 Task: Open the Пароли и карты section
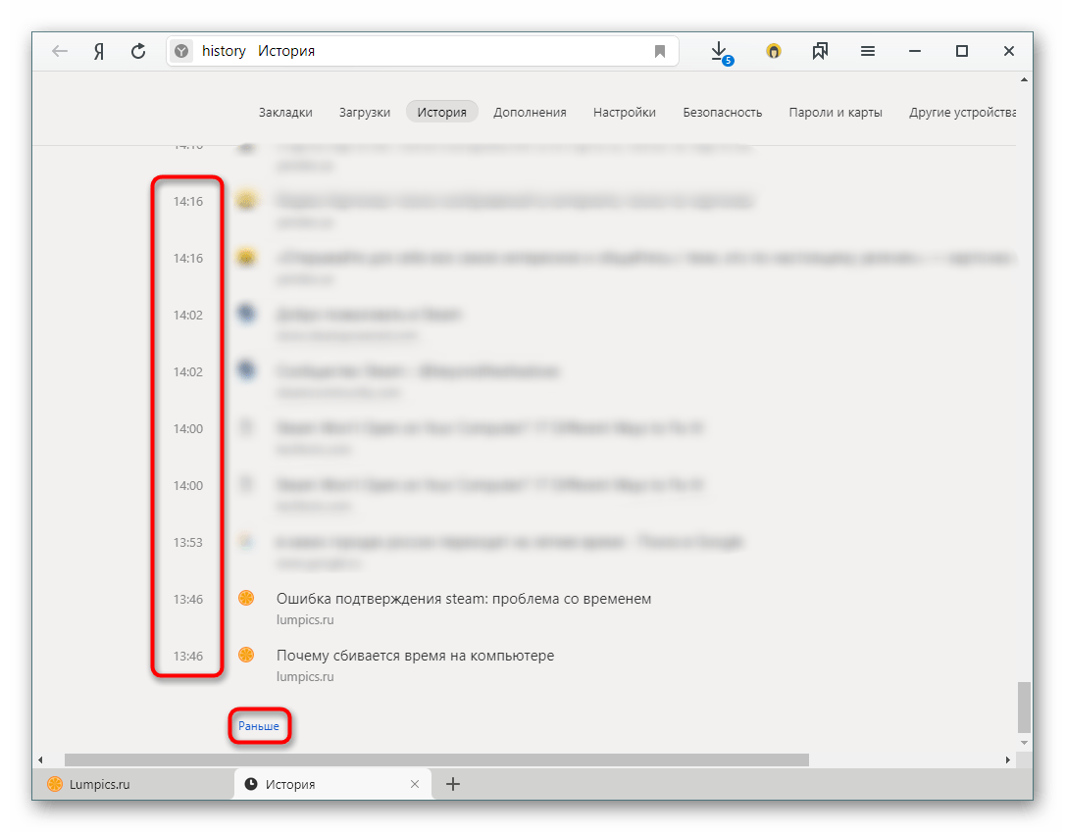pos(835,112)
